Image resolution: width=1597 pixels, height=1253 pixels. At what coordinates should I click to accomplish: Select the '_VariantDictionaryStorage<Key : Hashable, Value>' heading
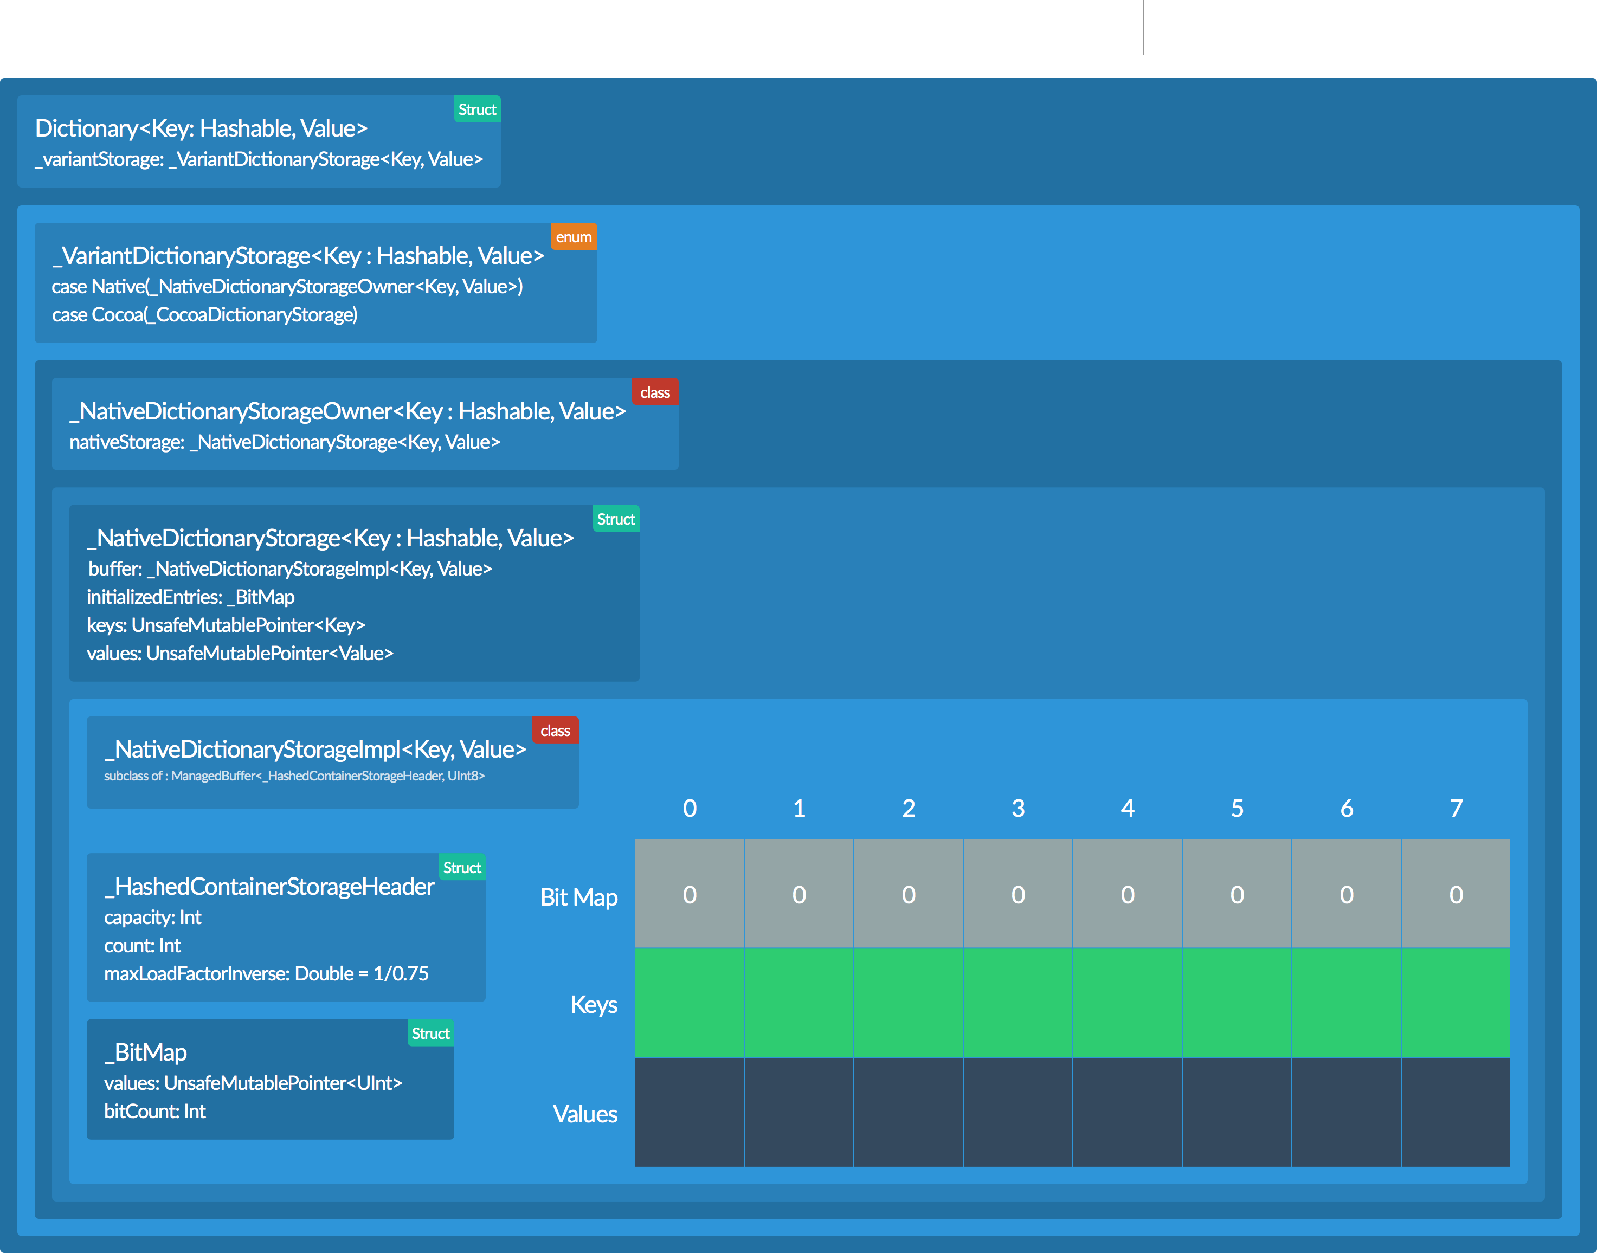tap(298, 256)
